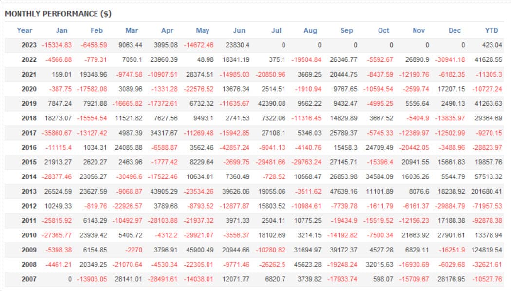Click the Monthly Performance ($) title

pos(58,14)
